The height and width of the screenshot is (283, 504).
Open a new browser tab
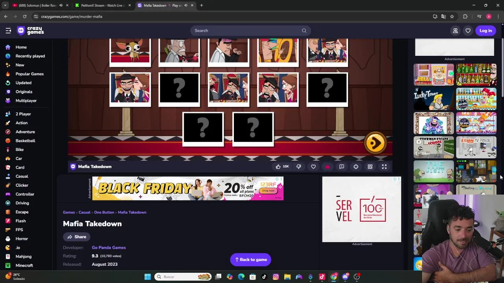[201, 6]
